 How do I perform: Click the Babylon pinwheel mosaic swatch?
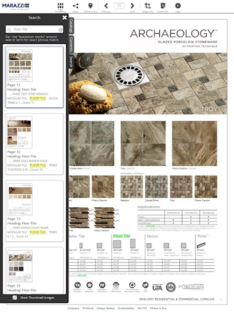pos(131,187)
